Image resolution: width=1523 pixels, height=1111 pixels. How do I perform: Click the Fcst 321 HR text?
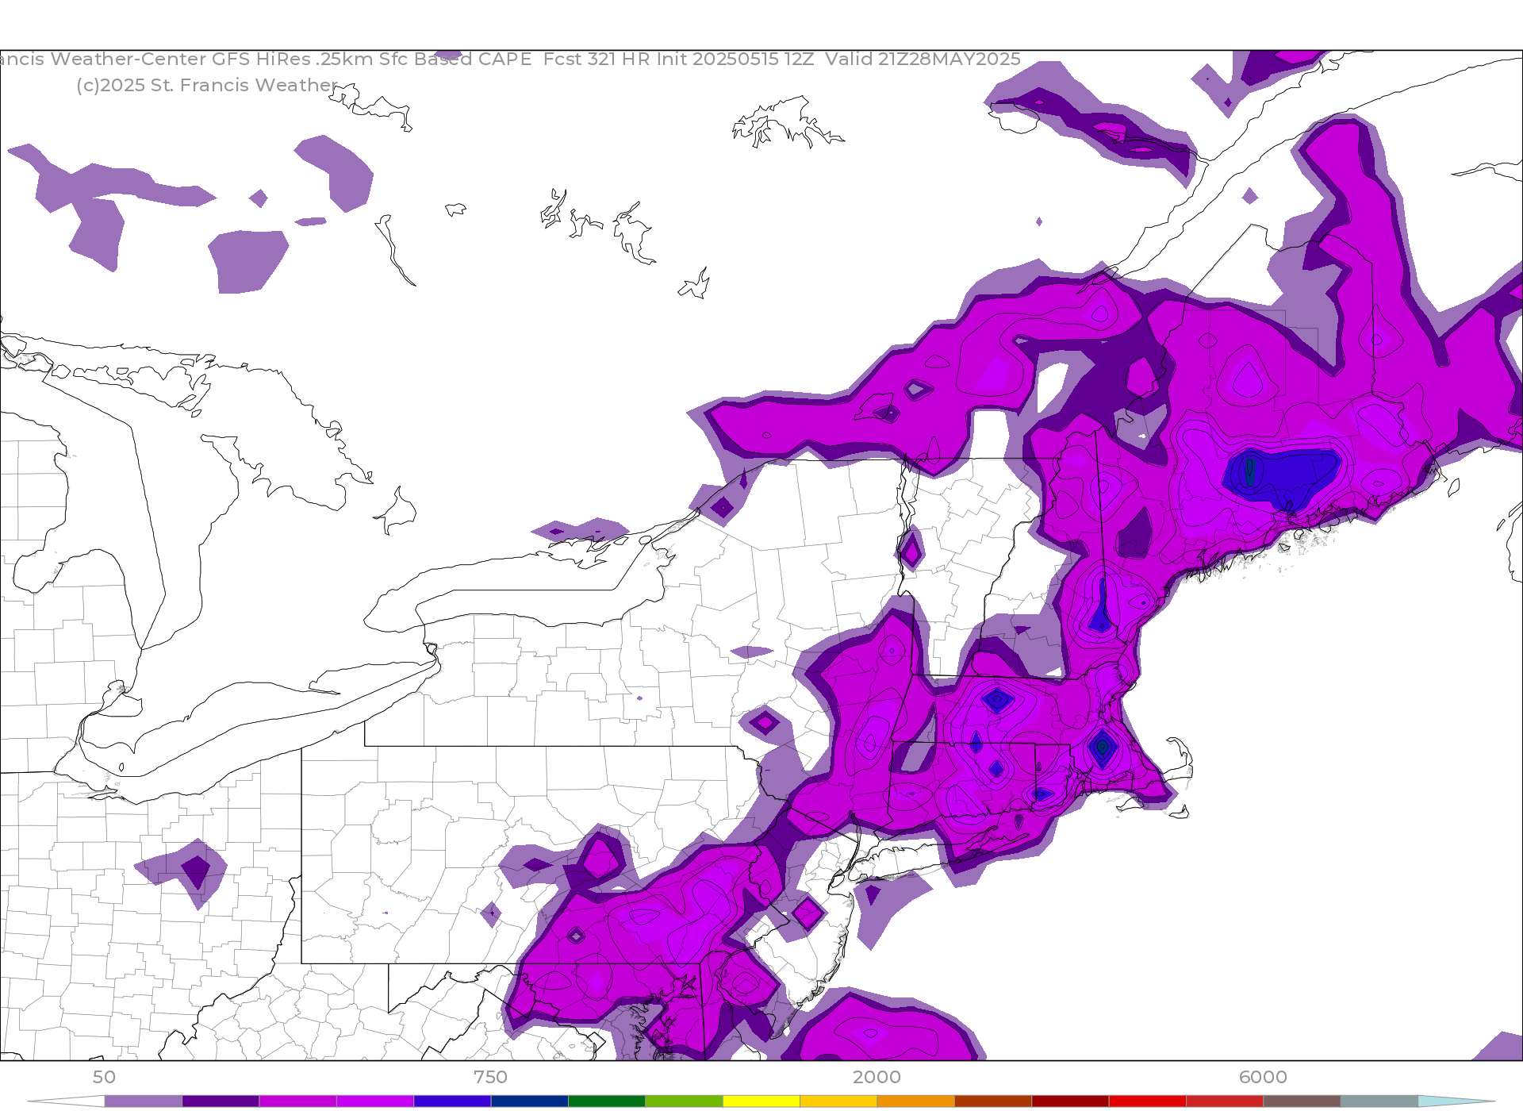pyautogui.click(x=596, y=60)
